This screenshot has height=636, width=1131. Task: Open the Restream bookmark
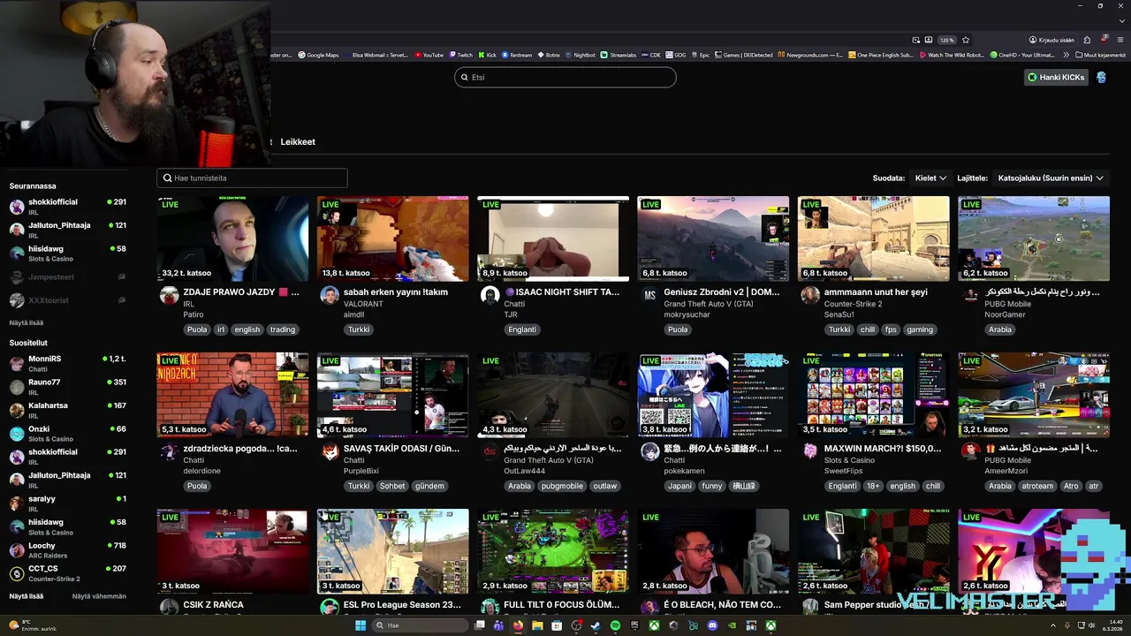pyautogui.click(x=517, y=55)
